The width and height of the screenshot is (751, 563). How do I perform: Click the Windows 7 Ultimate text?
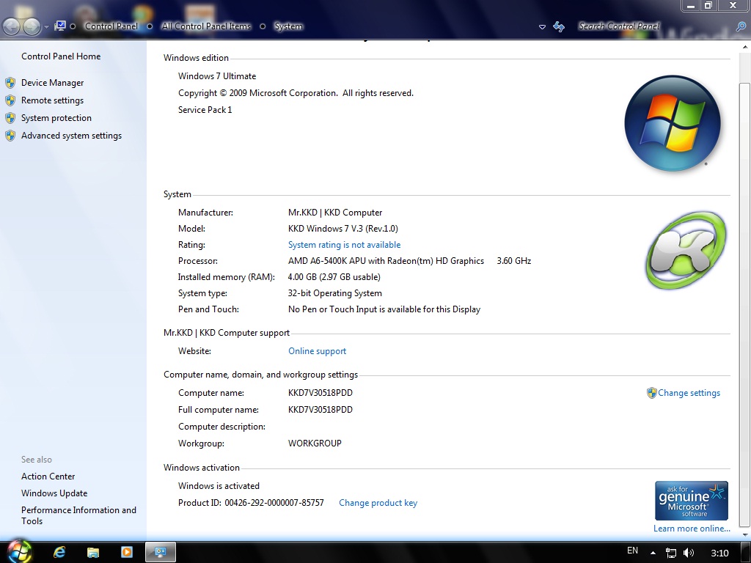tap(217, 76)
